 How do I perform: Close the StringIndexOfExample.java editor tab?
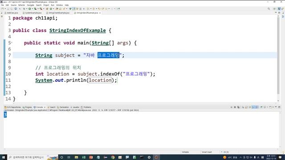[x=100, y=13]
